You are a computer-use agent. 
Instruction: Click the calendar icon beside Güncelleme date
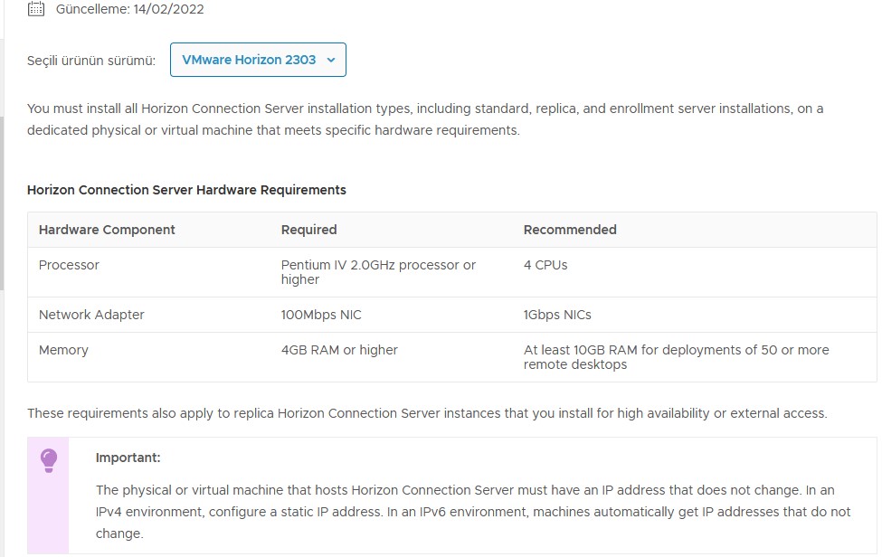pos(36,10)
